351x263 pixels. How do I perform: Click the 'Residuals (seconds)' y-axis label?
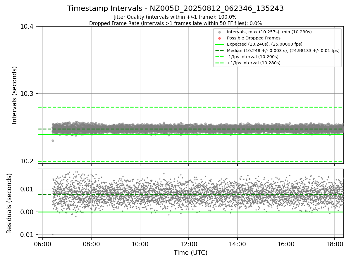tap(9, 203)
